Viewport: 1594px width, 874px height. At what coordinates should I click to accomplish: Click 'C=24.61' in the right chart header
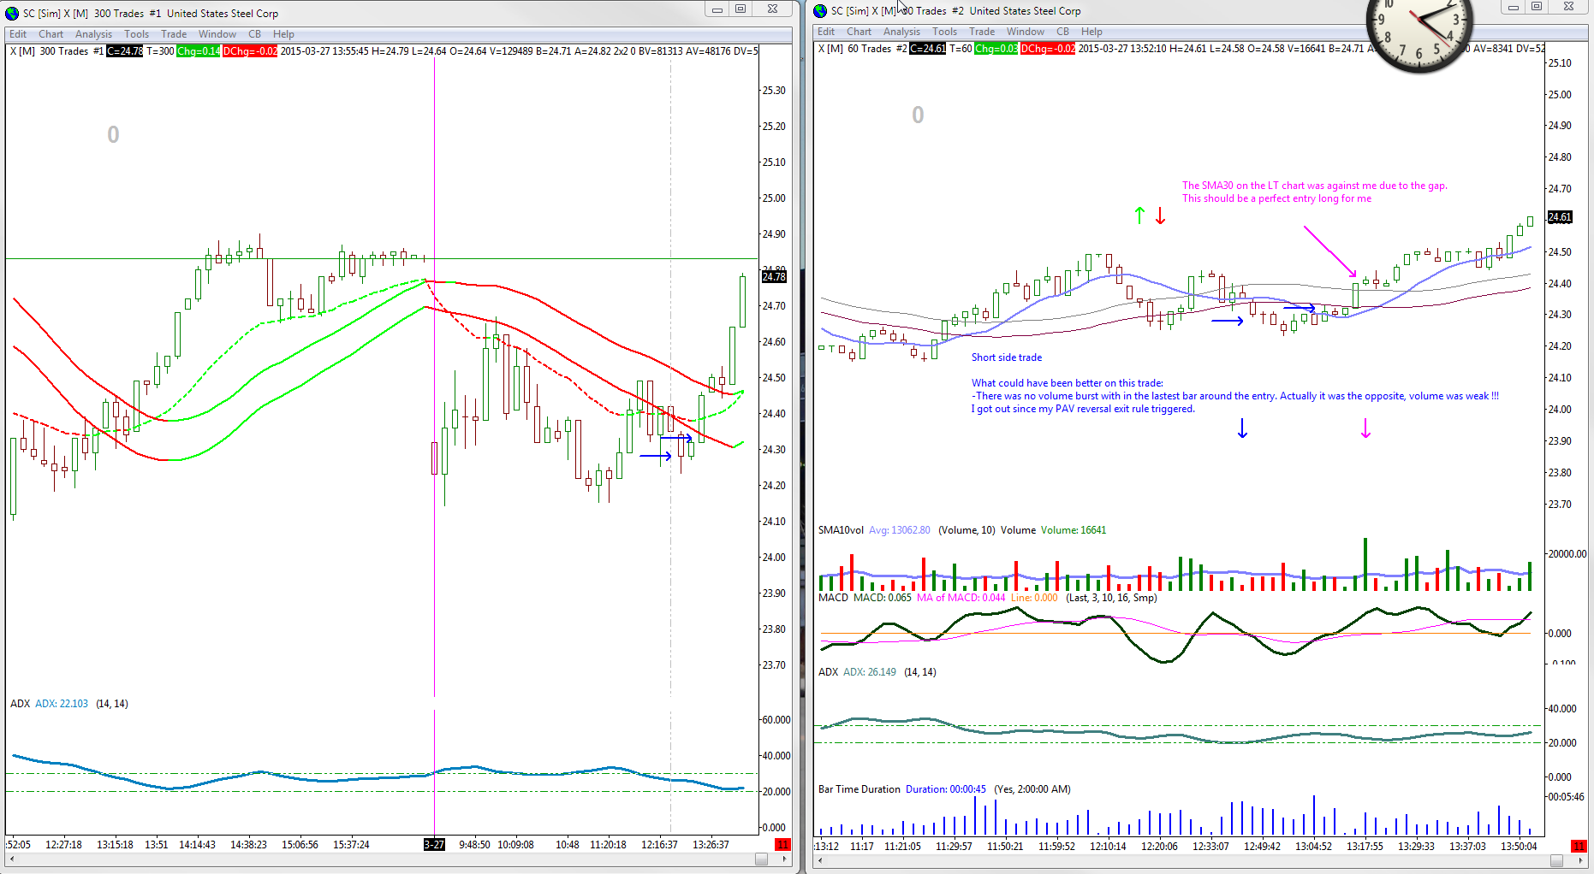928,49
